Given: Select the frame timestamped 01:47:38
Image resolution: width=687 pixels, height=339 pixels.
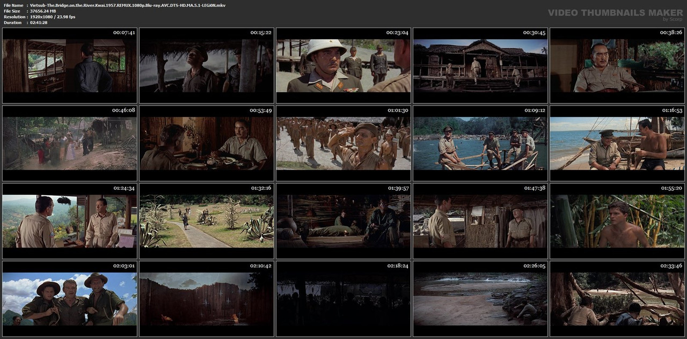Looking at the screenshot, I should [x=480, y=221].
